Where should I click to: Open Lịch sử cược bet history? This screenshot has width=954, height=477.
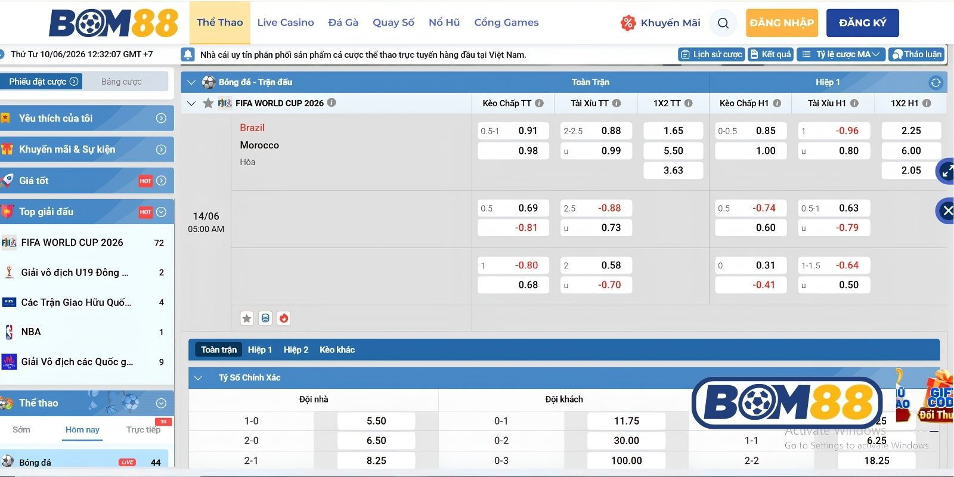pyautogui.click(x=711, y=54)
